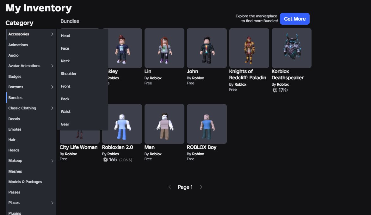Click the Robloxian 2.0 title link
The image size is (371, 215).
tap(118, 147)
